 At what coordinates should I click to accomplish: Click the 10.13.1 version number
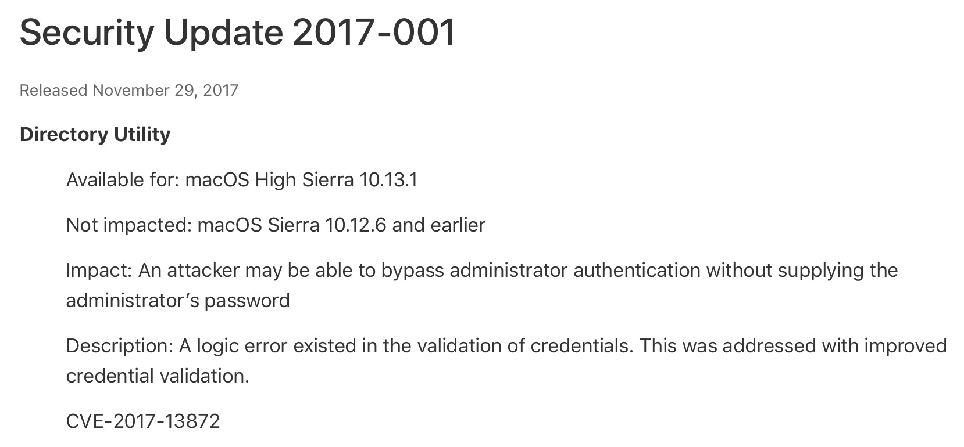(388, 180)
